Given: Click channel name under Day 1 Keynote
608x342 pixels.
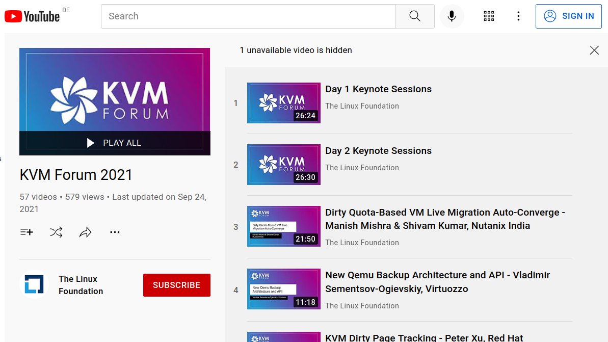Looking at the screenshot, I should click(362, 106).
